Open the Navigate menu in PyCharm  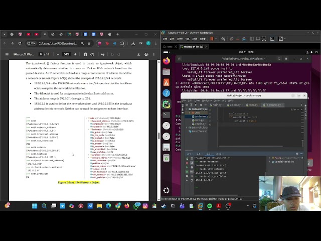[x=207, y=100]
